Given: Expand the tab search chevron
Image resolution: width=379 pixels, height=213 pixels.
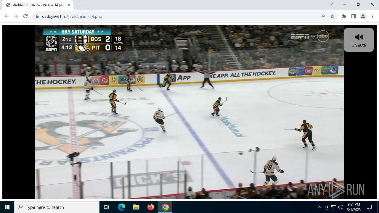Looking at the screenshot, I should 331,4.
